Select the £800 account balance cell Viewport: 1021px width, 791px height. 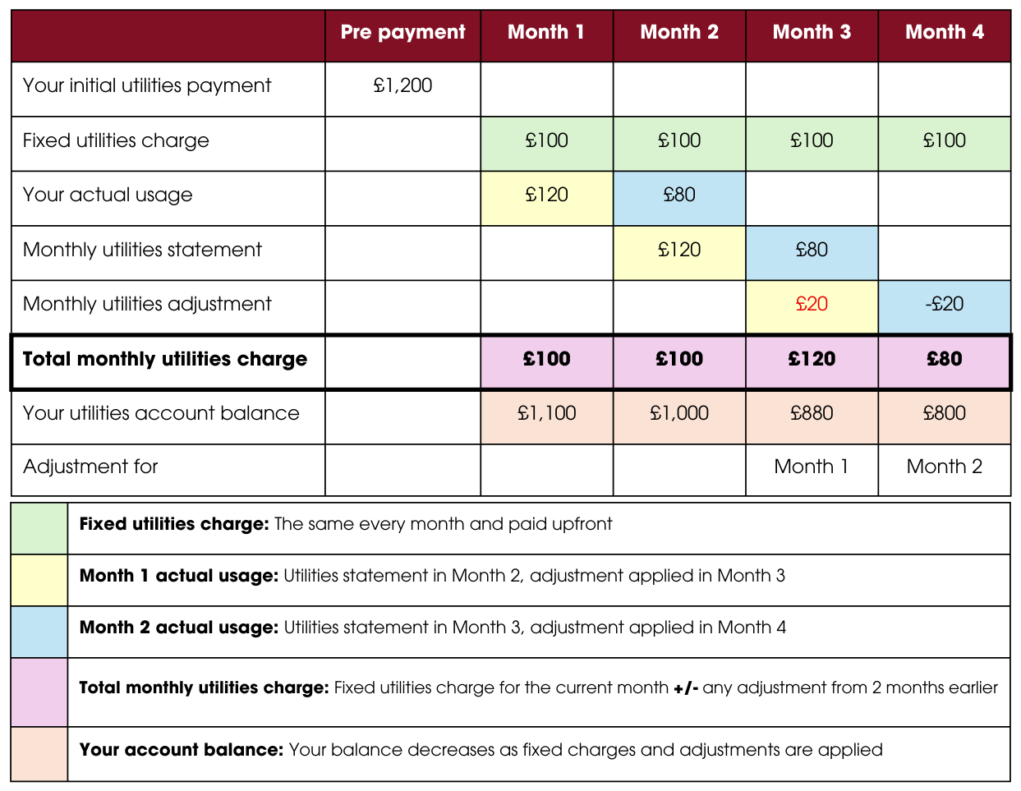point(944,413)
